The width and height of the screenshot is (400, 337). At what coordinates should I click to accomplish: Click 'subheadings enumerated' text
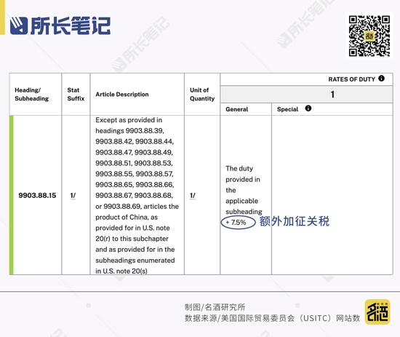pos(135,261)
